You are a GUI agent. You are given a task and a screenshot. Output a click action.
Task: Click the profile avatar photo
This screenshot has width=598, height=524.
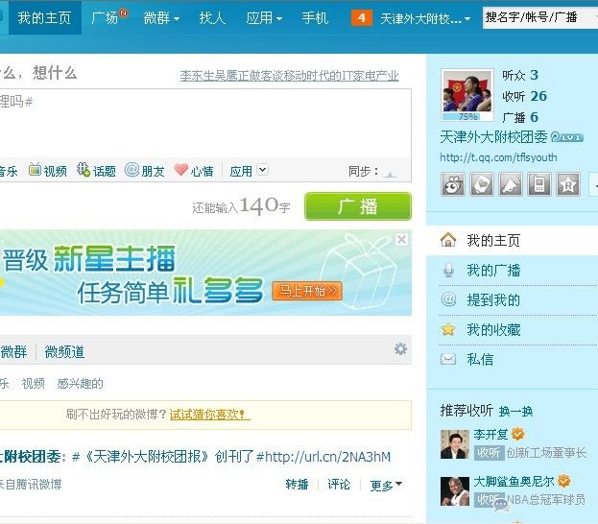(467, 91)
